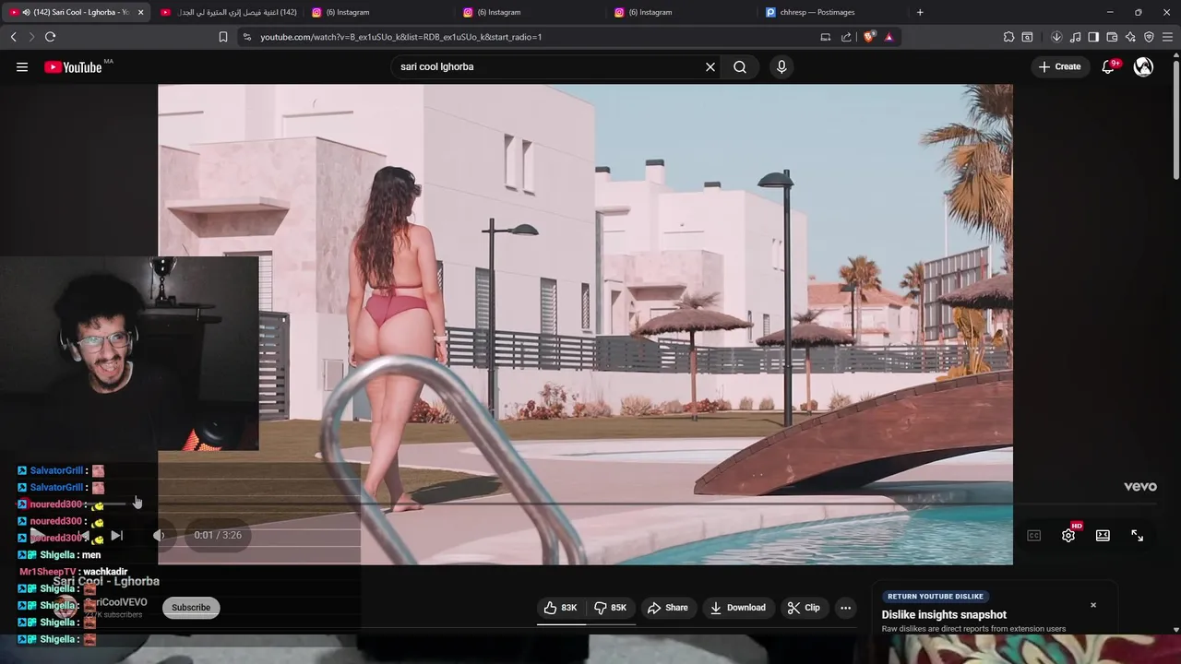Enter fullscreen mode
Image resolution: width=1181 pixels, height=664 pixels.
[x=1137, y=535]
